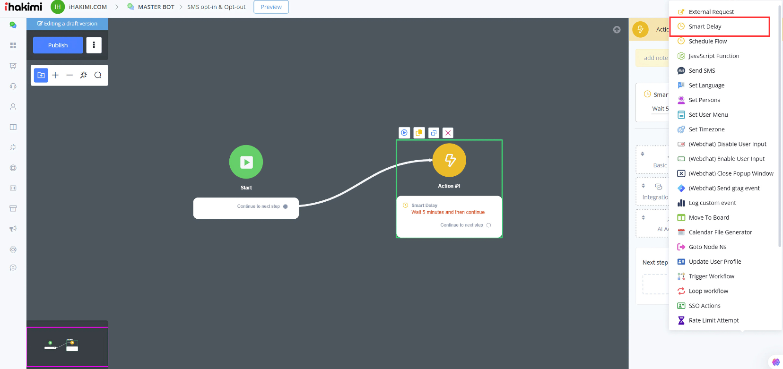Choose Smart Delay in the action menu
This screenshot has width=783, height=369.
705,26
